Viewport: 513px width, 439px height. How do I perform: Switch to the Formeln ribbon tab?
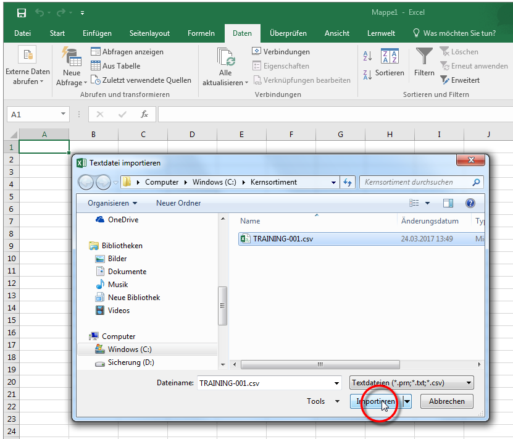(x=201, y=33)
